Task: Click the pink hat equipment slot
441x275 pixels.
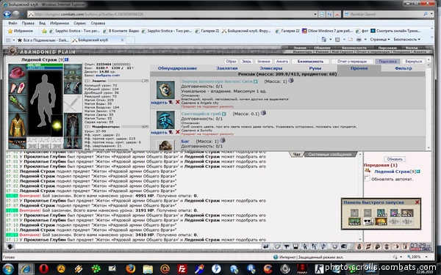Action: [x=17, y=73]
